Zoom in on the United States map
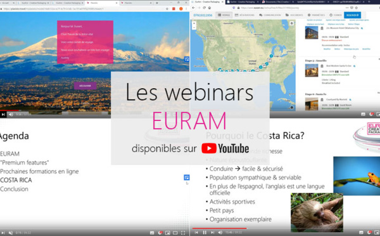Viewport: 380px width, 236px height. tap(194, 23)
